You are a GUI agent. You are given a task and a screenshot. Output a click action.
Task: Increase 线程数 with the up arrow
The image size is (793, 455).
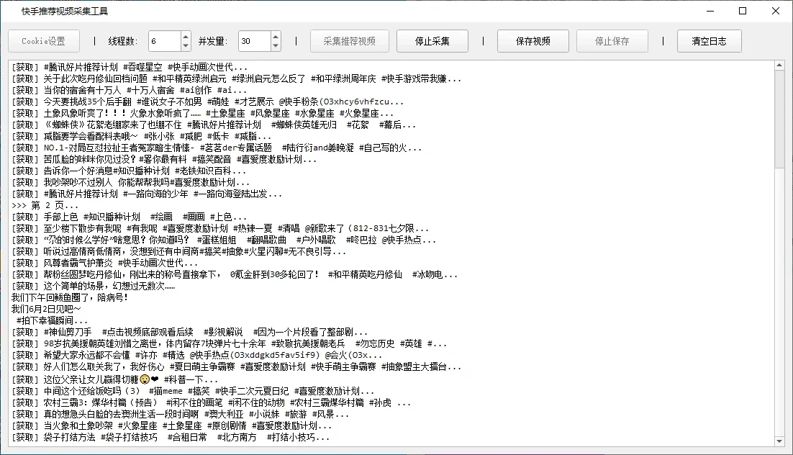point(186,37)
